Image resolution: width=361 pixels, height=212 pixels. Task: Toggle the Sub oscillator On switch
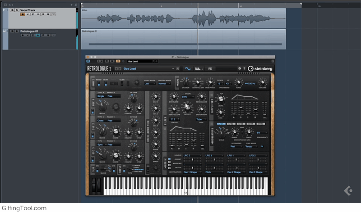pyautogui.click(x=97, y=170)
